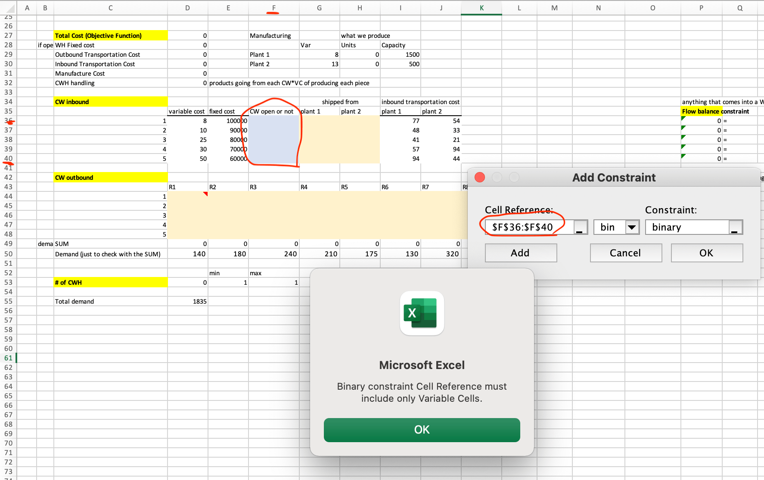The image size is (764, 480).
Task: Click the green error indicator in row 36
Action: click(683, 118)
